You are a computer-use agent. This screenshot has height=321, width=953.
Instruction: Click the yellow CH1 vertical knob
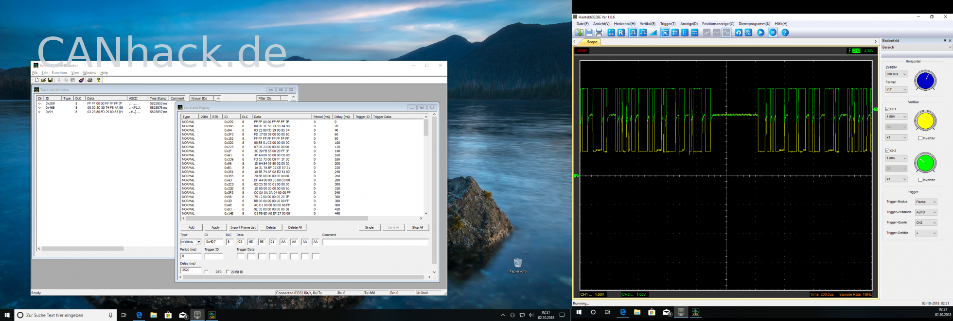925,121
